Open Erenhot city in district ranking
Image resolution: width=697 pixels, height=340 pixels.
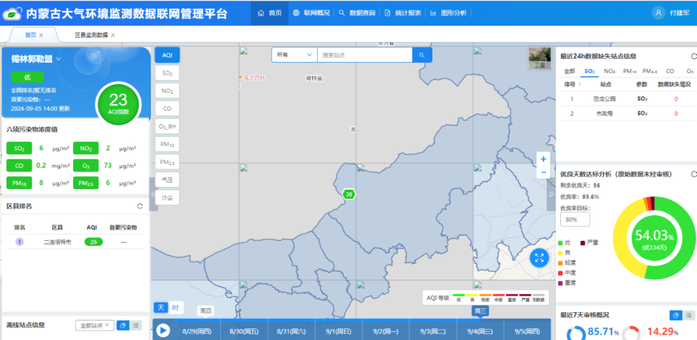(57, 242)
